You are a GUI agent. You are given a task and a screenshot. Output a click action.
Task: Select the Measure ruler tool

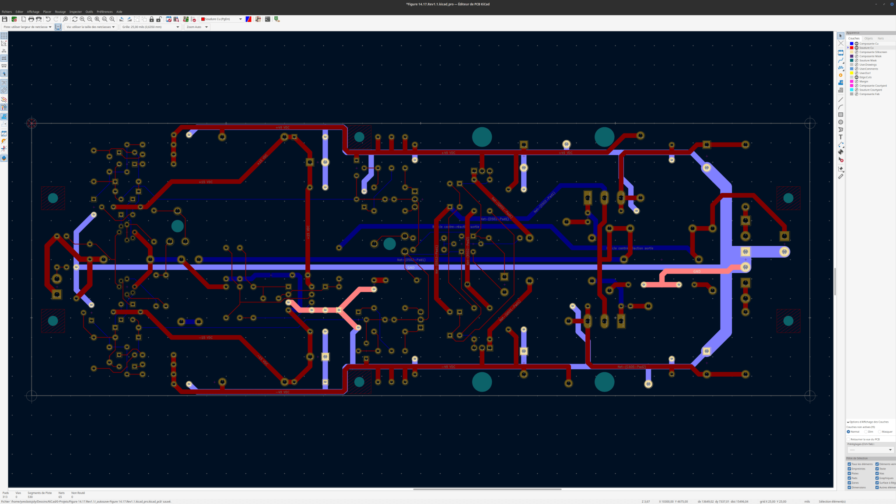pyautogui.click(x=840, y=177)
